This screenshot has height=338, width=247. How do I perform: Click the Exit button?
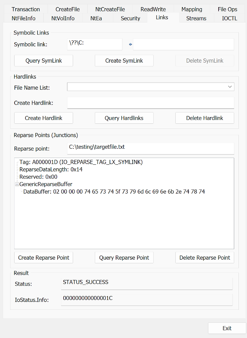(x=227, y=328)
